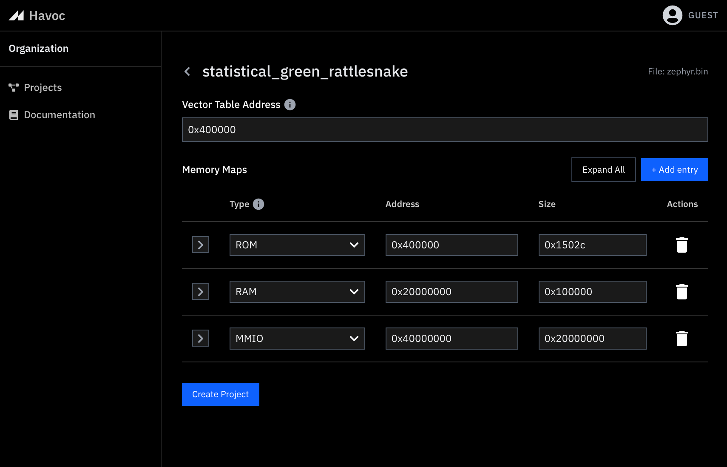Image resolution: width=727 pixels, height=467 pixels.
Task: Open Documentation in the sidebar
Action: [60, 115]
